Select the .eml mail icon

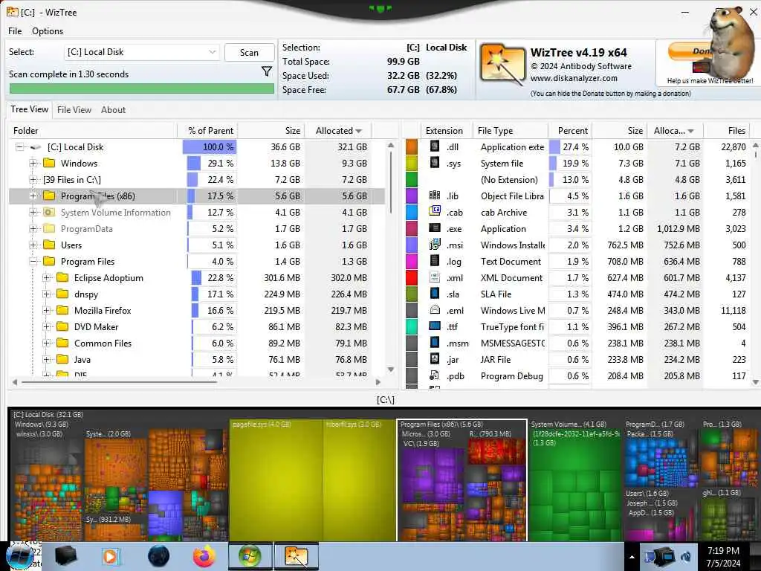[x=435, y=310]
